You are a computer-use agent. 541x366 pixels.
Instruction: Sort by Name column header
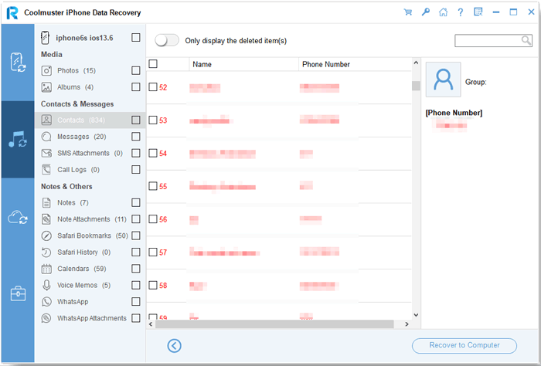pos(243,64)
